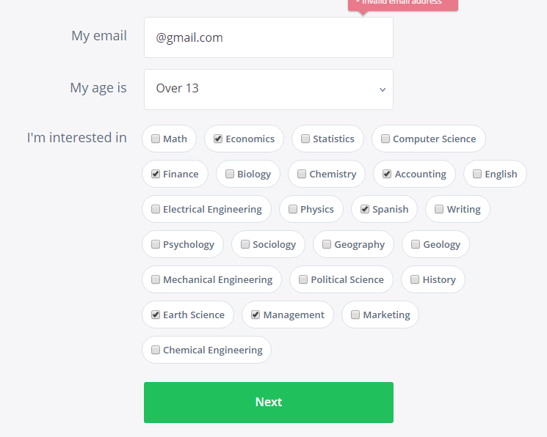Select Chemistry as an interest

tap(302, 174)
